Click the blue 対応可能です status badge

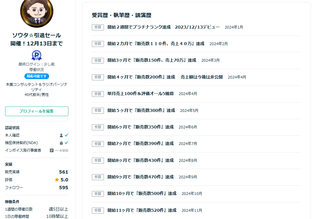[x=37, y=76]
